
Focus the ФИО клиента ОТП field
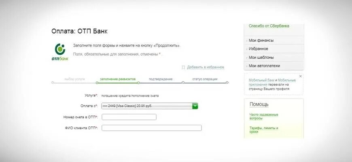[x=152, y=128]
